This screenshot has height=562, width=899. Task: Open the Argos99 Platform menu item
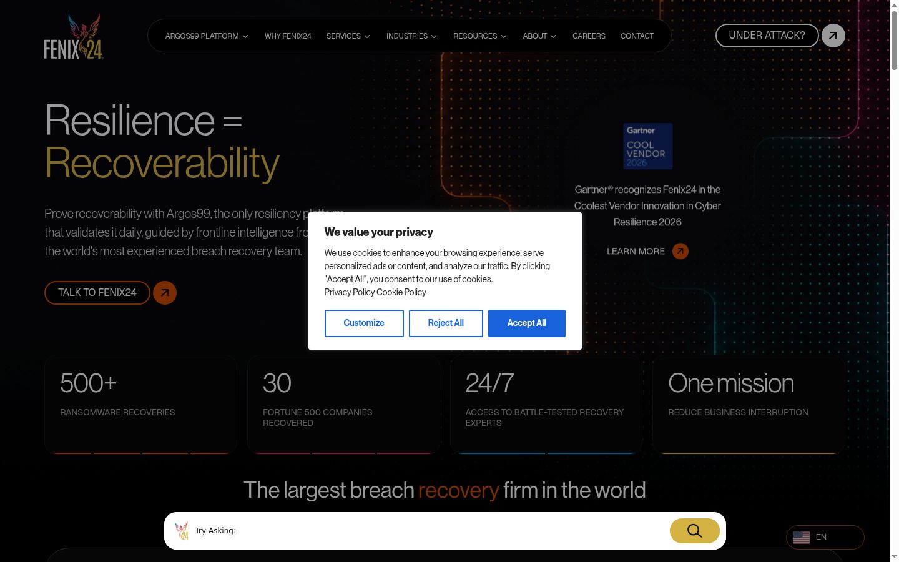pos(202,36)
